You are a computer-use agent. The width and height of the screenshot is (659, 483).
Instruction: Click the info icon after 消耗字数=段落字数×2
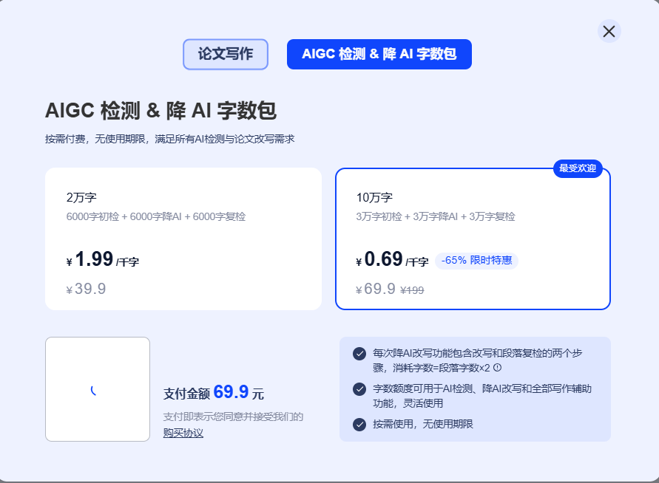[x=497, y=369]
